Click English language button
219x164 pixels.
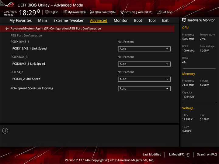[x=52, y=12]
